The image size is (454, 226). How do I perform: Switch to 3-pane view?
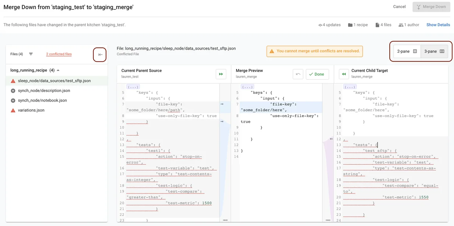coord(434,51)
